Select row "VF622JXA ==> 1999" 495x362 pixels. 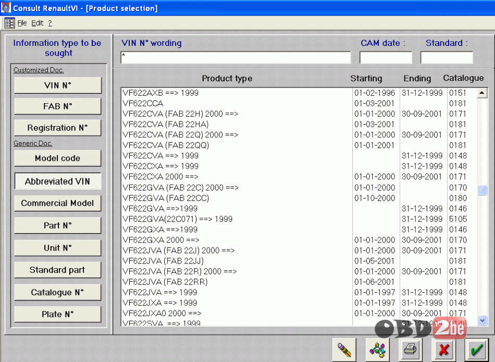click(x=299, y=303)
